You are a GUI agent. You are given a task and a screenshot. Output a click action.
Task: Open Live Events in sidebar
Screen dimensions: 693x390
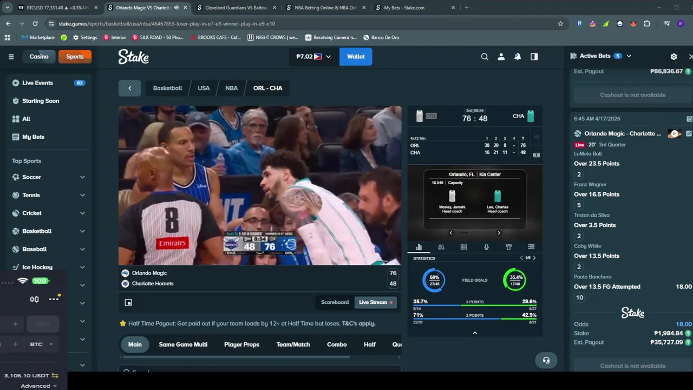pos(48,83)
